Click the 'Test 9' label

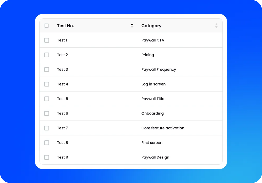point(63,157)
